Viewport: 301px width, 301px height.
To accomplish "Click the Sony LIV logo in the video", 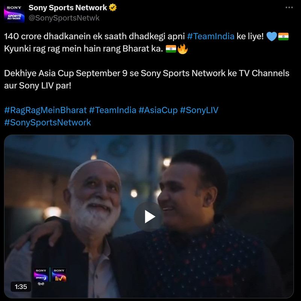I will (x=59, y=275).
